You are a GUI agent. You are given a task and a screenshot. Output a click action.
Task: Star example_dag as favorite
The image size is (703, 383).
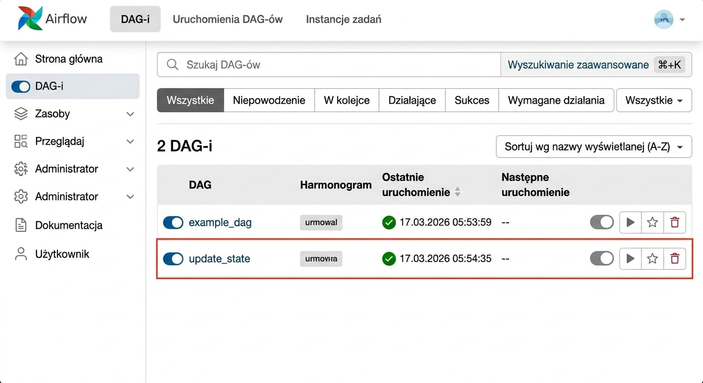coord(652,222)
